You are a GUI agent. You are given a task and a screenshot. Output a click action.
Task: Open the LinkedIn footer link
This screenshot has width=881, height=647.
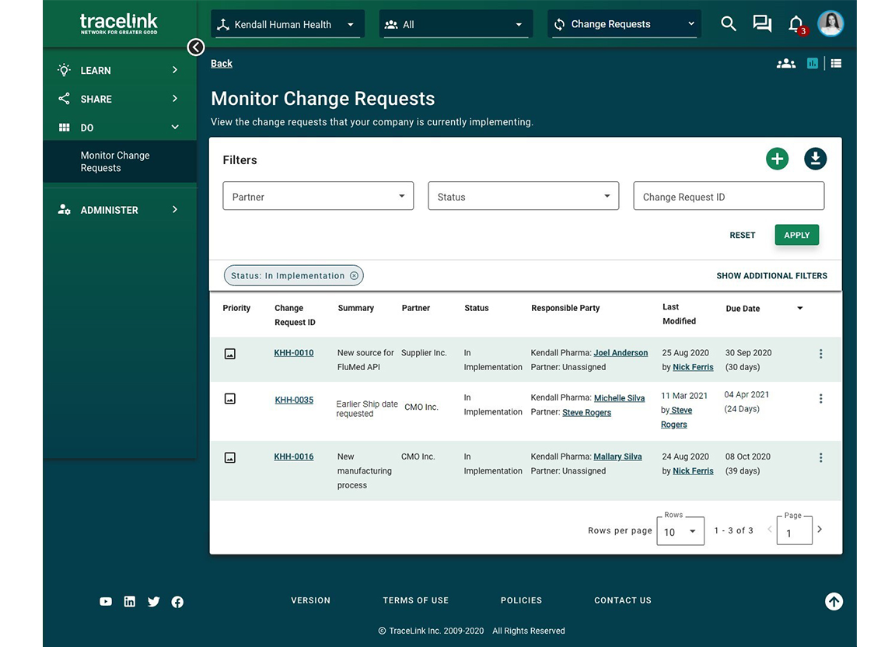click(x=130, y=601)
